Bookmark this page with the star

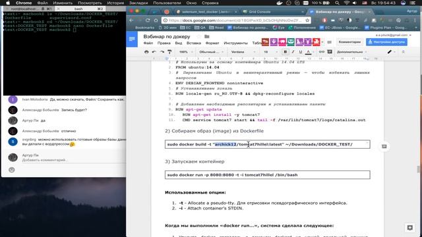307,20
